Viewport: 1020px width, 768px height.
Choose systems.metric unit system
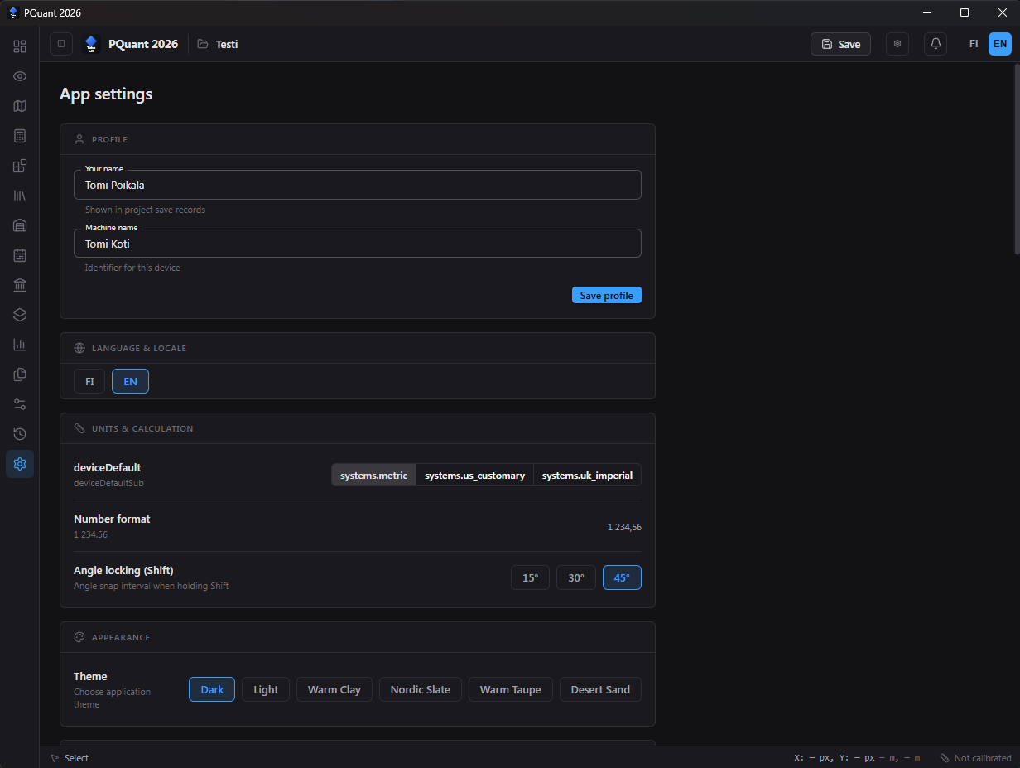tap(374, 476)
